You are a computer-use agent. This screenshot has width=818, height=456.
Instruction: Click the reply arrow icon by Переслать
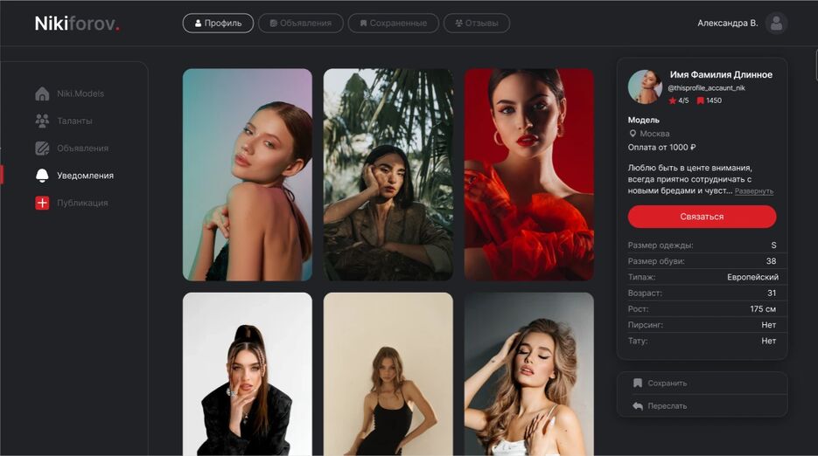click(638, 405)
